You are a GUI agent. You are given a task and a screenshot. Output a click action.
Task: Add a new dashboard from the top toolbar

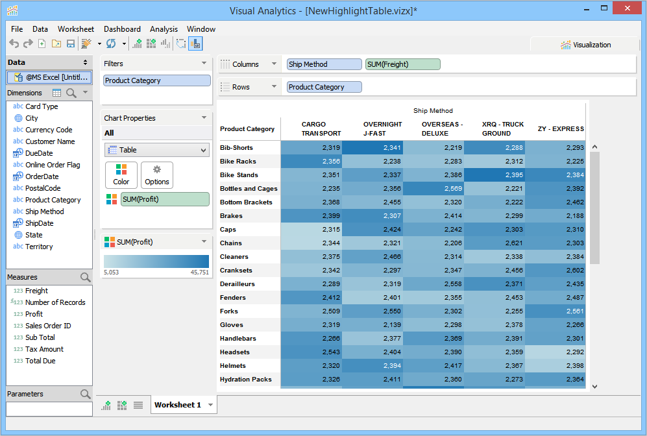coord(151,43)
